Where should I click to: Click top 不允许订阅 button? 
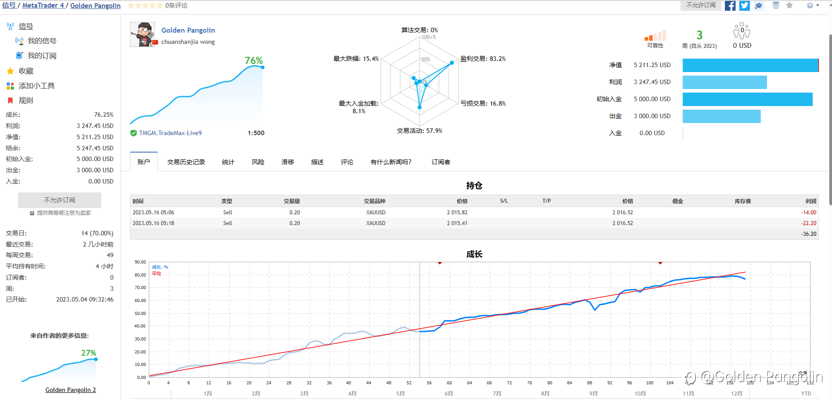coord(701,5)
